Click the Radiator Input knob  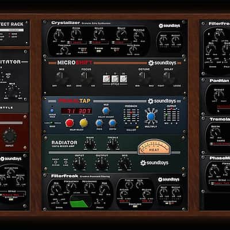point(79,164)
